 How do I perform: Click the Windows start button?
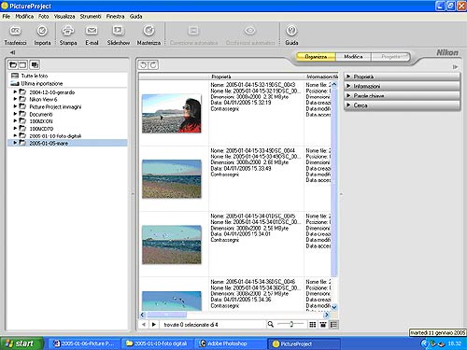point(21,343)
